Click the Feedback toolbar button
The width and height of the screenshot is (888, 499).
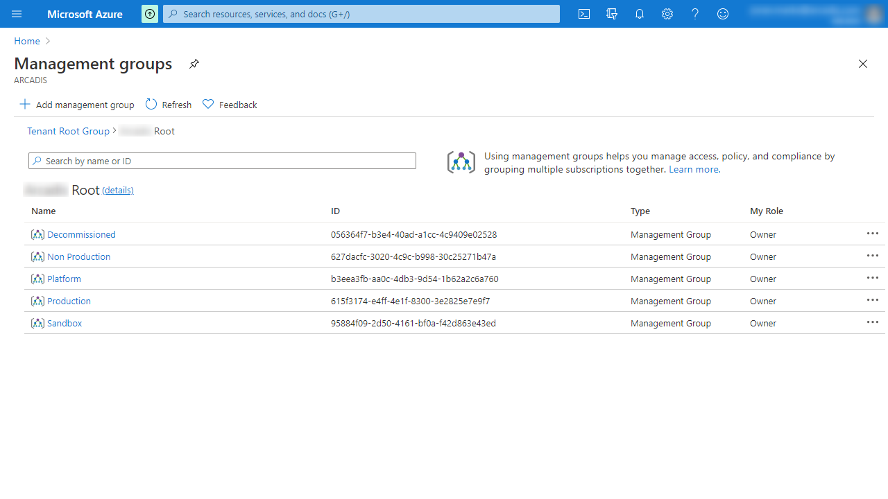(x=230, y=105)
